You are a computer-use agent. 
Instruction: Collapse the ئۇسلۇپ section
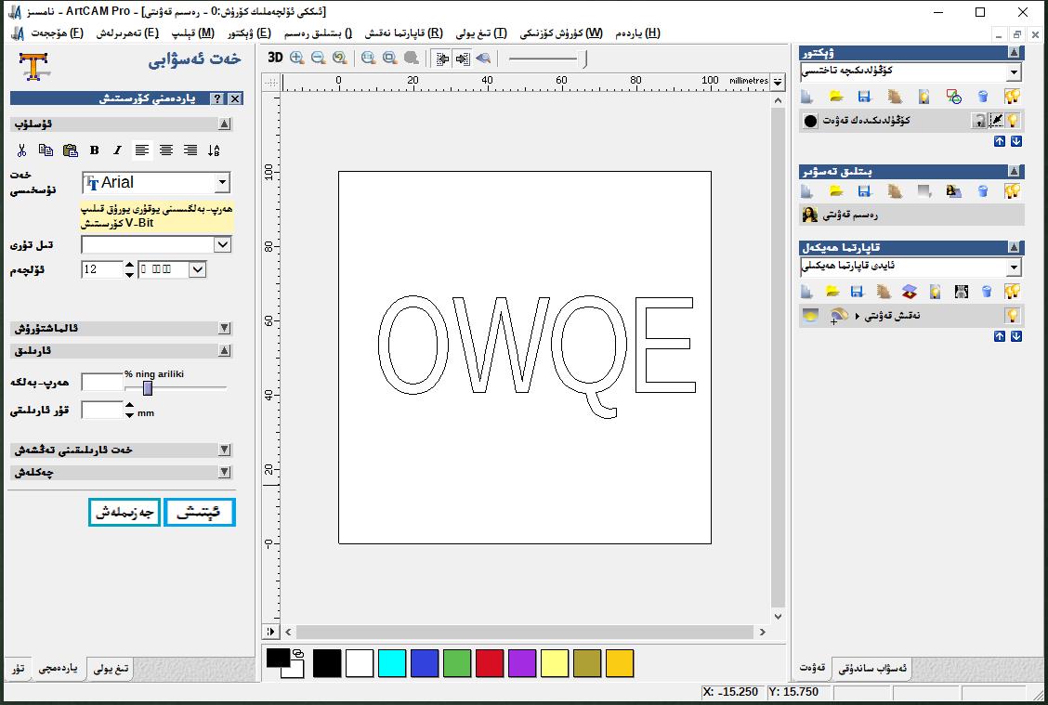[225, 124]
